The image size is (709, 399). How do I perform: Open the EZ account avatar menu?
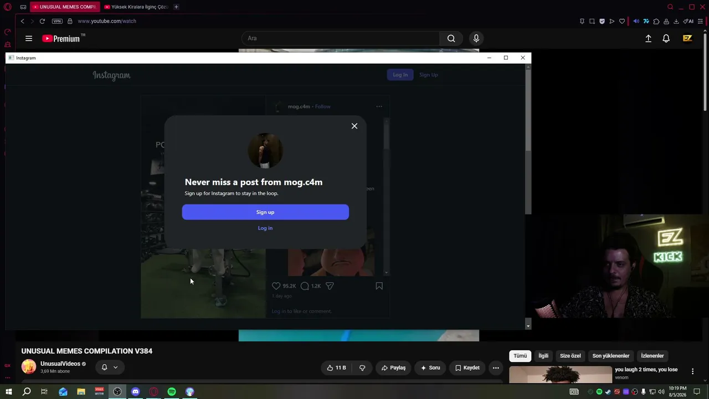[x=687, y=38]
